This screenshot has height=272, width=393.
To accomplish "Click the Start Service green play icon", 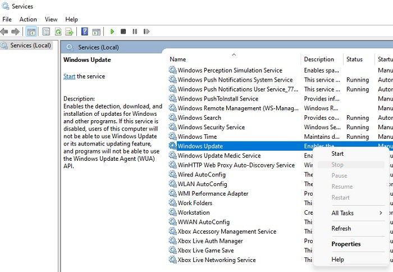I will pyautogui.click(x=112, y=31).
